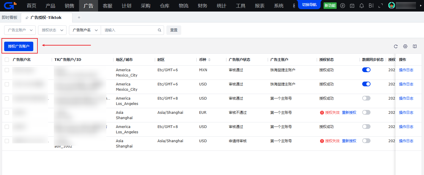Open 操作日志 for the EUR row
The image size is (424, 175).
[x=406, y=113]
